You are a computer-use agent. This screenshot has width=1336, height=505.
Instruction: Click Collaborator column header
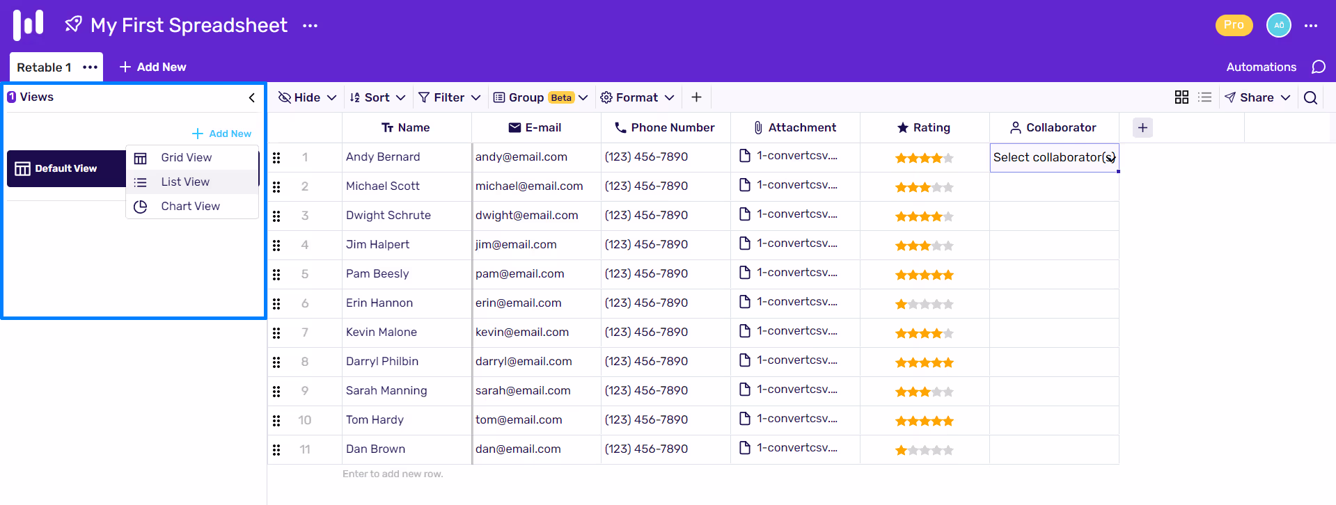tap(1054, 127)
